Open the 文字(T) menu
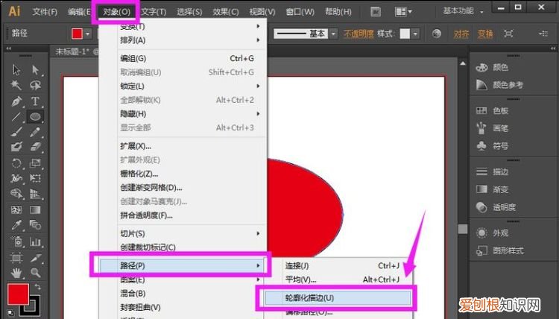This screenshot has width=559, height=319. [x=154, y=12]
